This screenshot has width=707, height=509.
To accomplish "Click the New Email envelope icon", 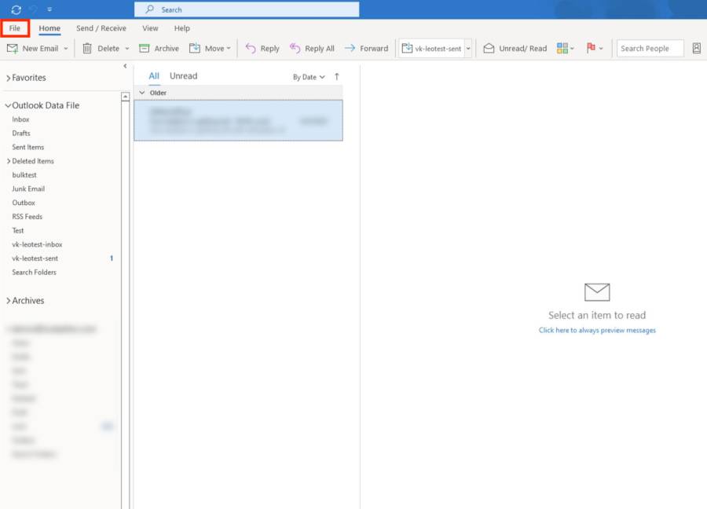I will 13,48.
